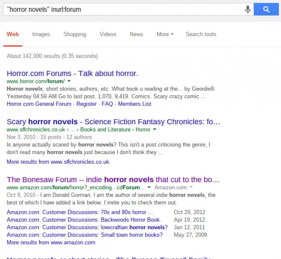Viewport: 281px width, 259px height.
Task: Open the News tab
Action: coord(137,34)
